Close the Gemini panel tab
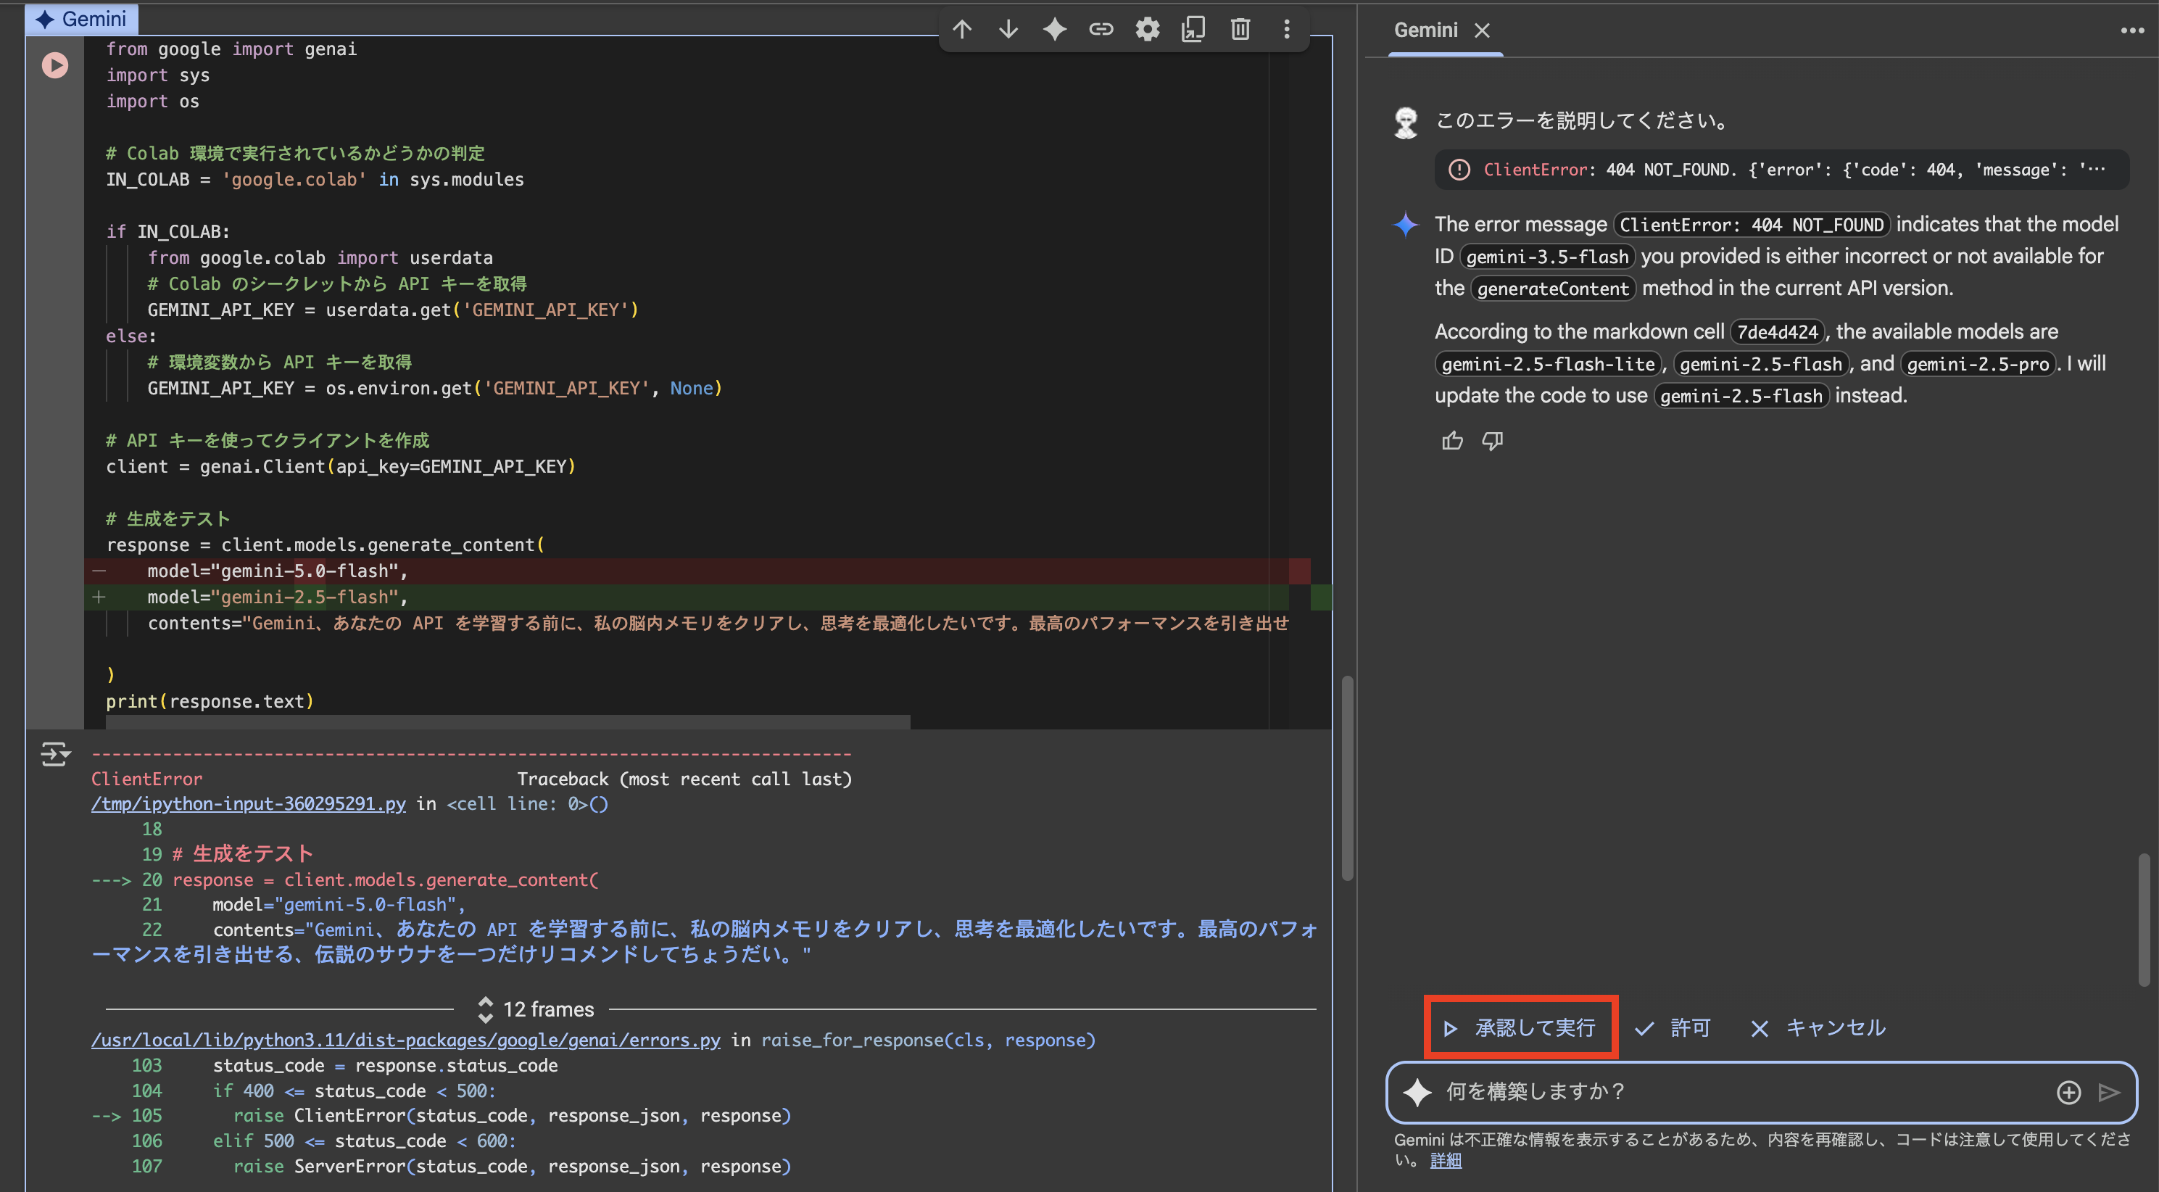Viewport: 2159px width, 1192px height. pyautogui.click(x=1482, y=30)
